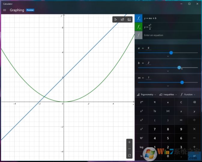Expand the variable b slider options
Image resolution: width=202 pixels, height=162 pixels.
(x=168, y=71)
